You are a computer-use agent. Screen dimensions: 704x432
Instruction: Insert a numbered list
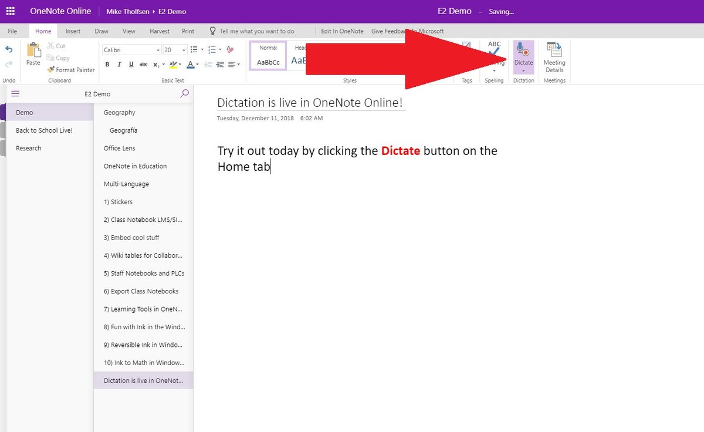pos(211,50)
